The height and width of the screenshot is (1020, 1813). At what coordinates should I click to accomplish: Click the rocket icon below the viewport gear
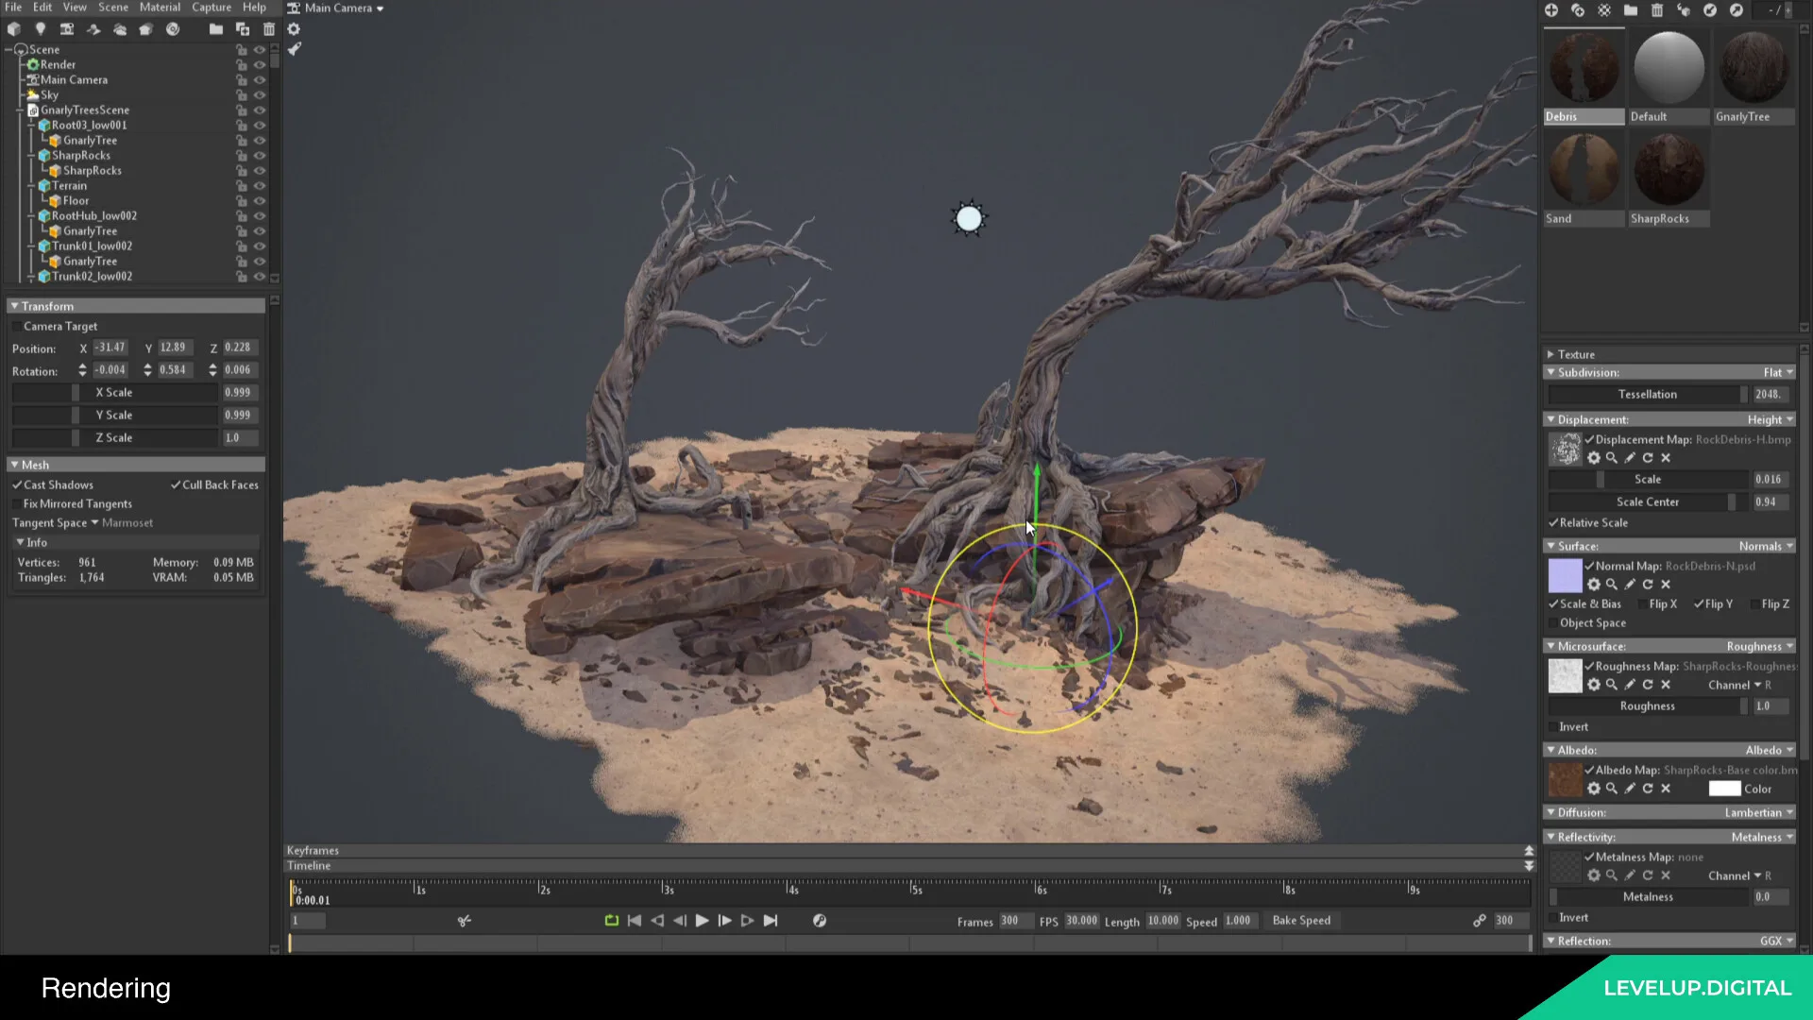click(x=295, y=49)
